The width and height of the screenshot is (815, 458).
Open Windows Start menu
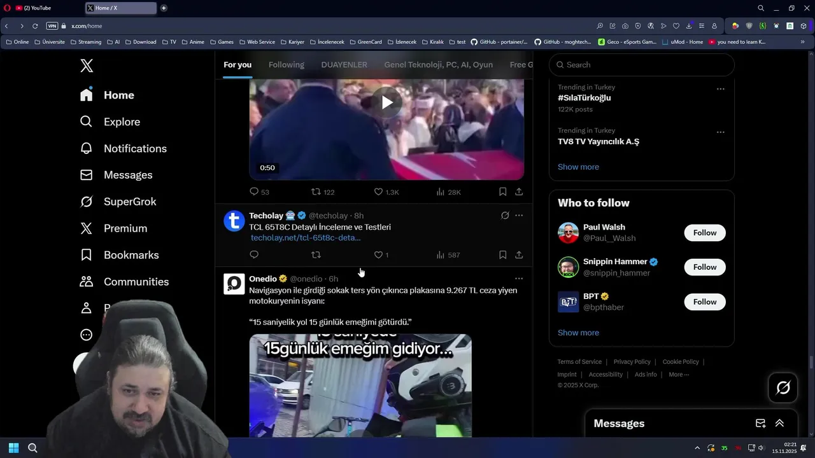coord(14,448)
